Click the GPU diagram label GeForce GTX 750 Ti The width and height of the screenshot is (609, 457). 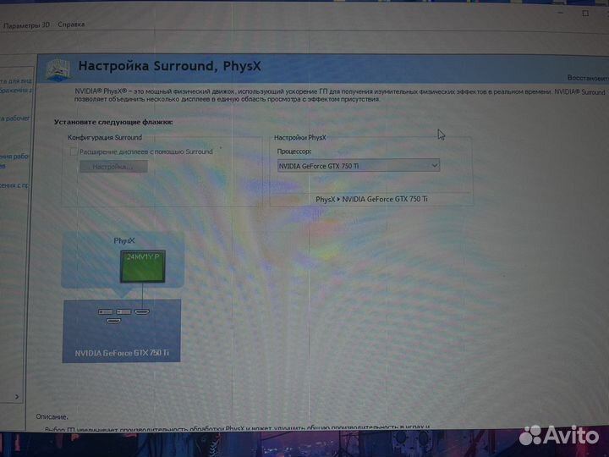(122, 352)
